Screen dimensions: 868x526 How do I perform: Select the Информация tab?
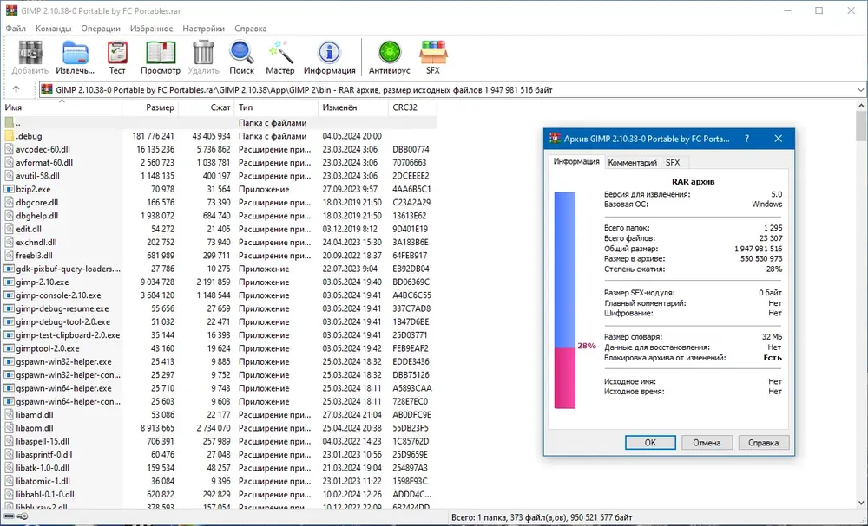pos(576,161)
